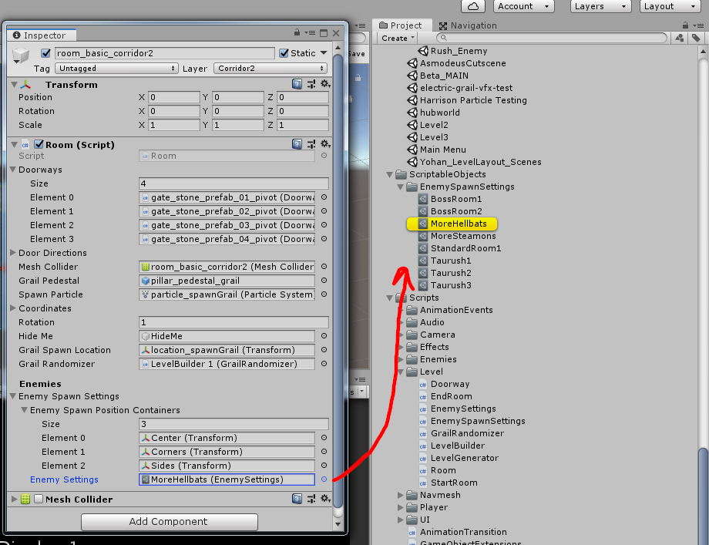Toggle the Project panel lock icon
The height and width of the screenshot is (545, 709).
point(685,25)
